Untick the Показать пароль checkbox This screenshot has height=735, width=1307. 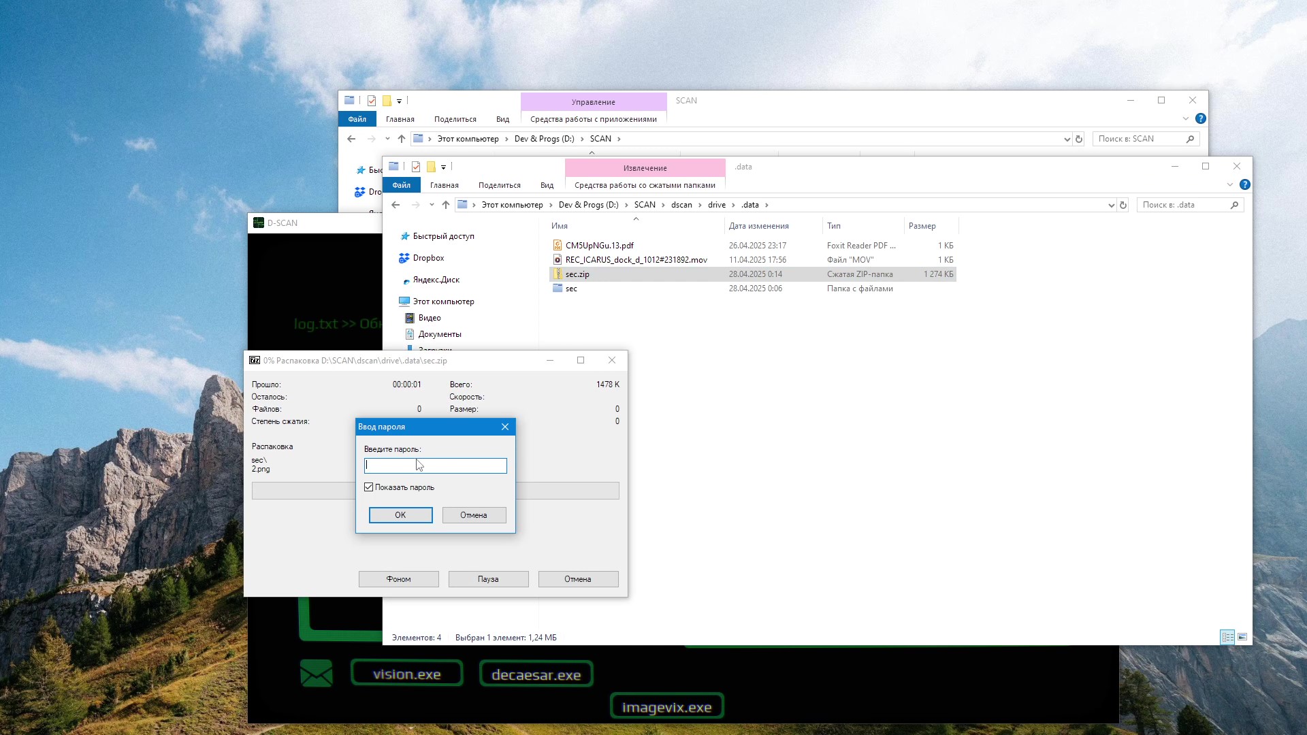click(x=369, y=487)
